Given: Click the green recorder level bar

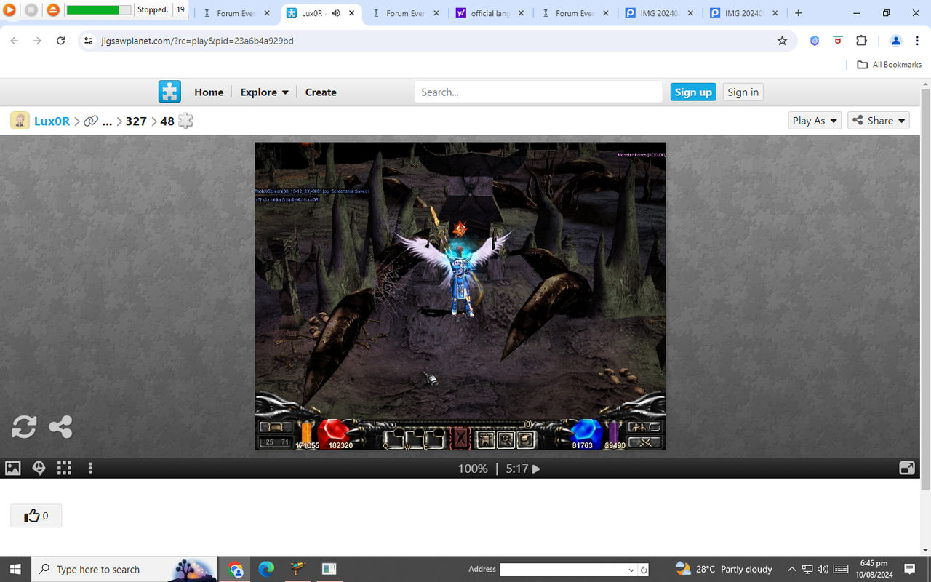Looking at the screenshot, I should pos(99,10).
